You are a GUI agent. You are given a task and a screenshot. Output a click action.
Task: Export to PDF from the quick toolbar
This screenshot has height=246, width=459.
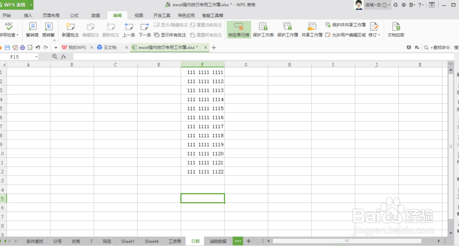coord(15,47)
